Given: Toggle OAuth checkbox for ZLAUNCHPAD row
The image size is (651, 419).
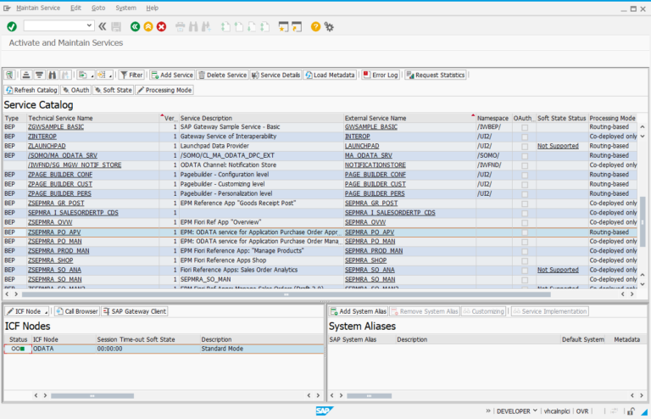Looking at the screenshot, I should point(526,146).
